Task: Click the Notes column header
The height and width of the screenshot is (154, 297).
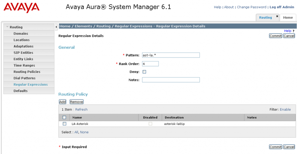Action: tap(252, 117)
